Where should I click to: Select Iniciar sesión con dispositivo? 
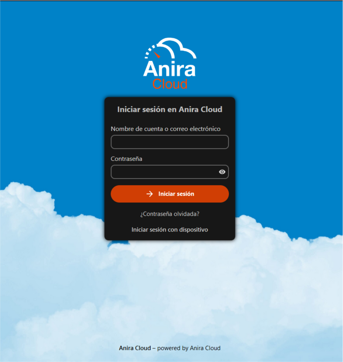(170, 229)
